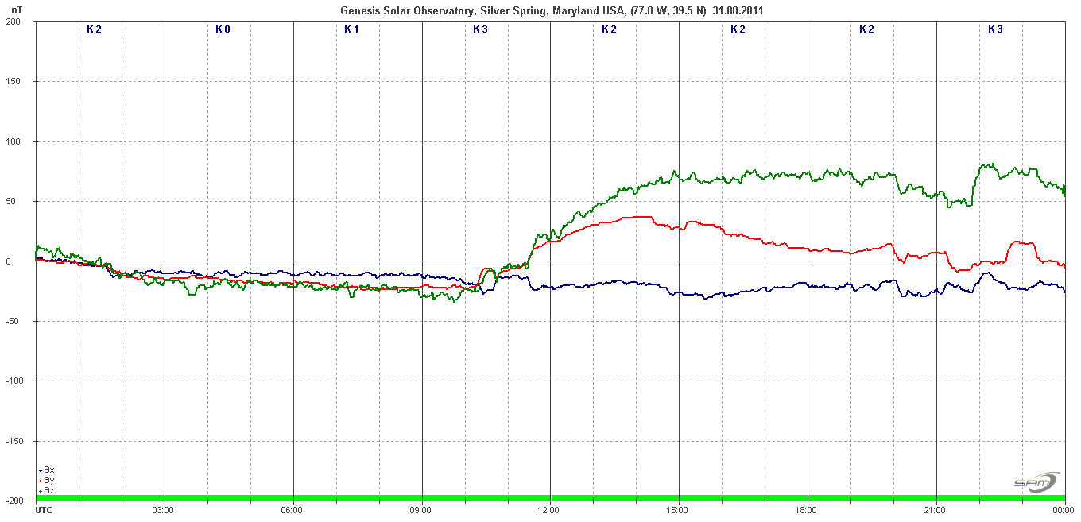Select the Bx legend entry
This screenshot has height=522, width=1081.
48,470
